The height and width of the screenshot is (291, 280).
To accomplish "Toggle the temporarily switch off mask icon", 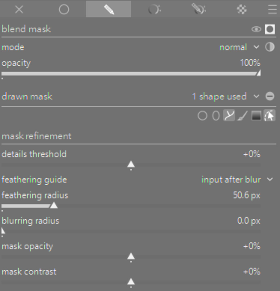I will pos(270,29).
